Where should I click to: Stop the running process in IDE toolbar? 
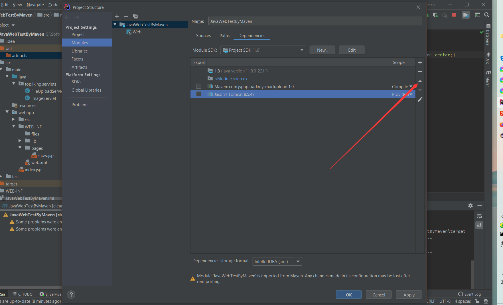[x=454, y=15]
